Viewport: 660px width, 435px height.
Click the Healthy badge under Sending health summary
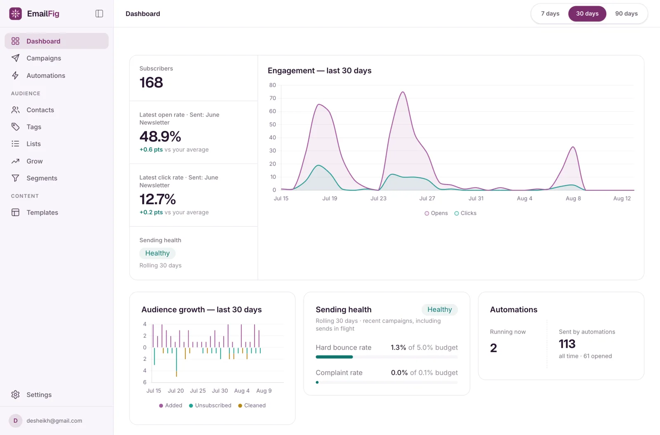[x=157, y=253]
